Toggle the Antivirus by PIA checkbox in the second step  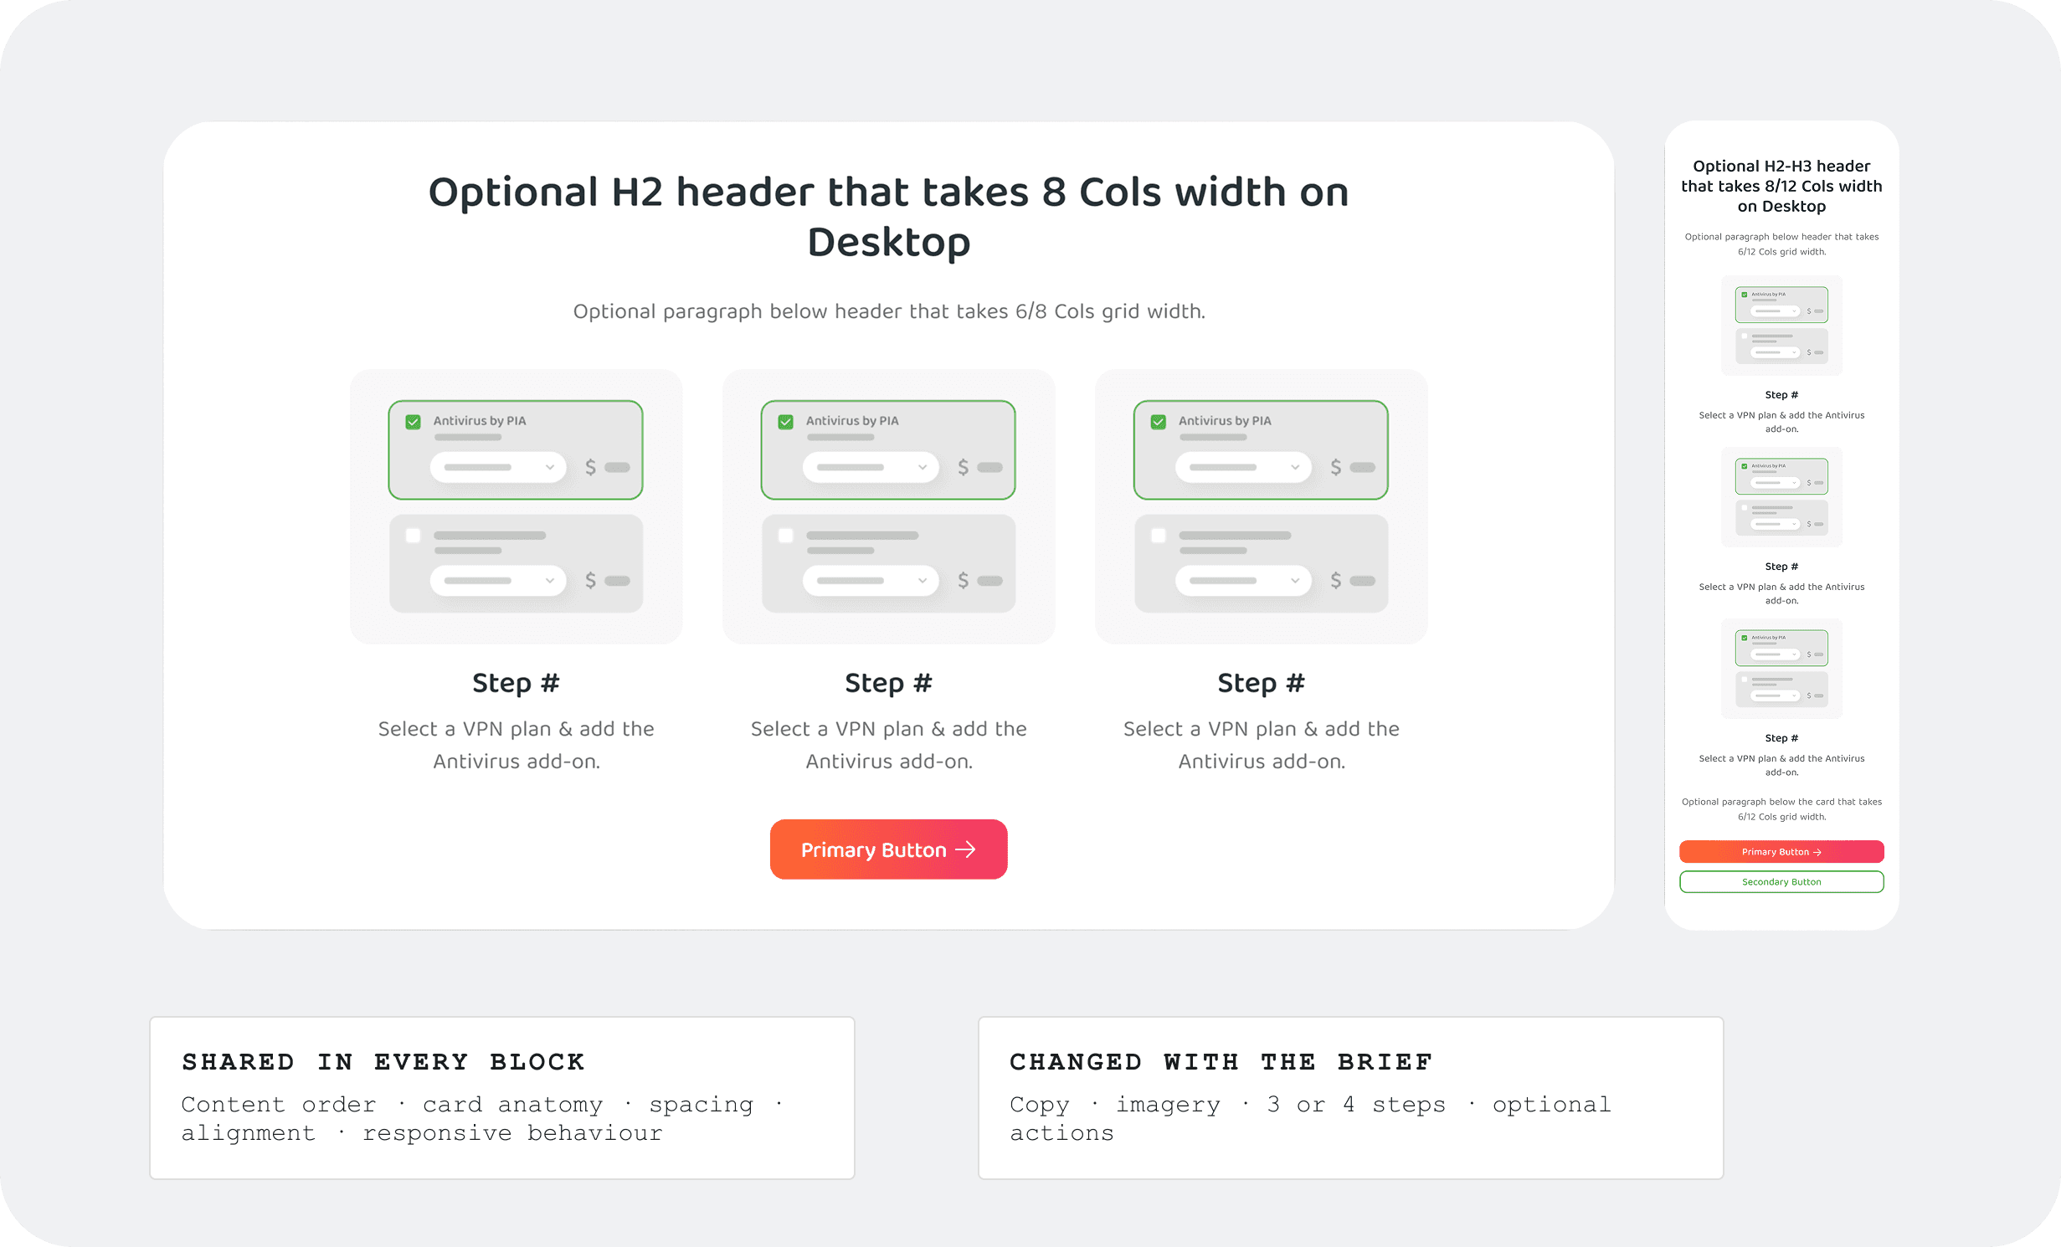tap(785, 421)
